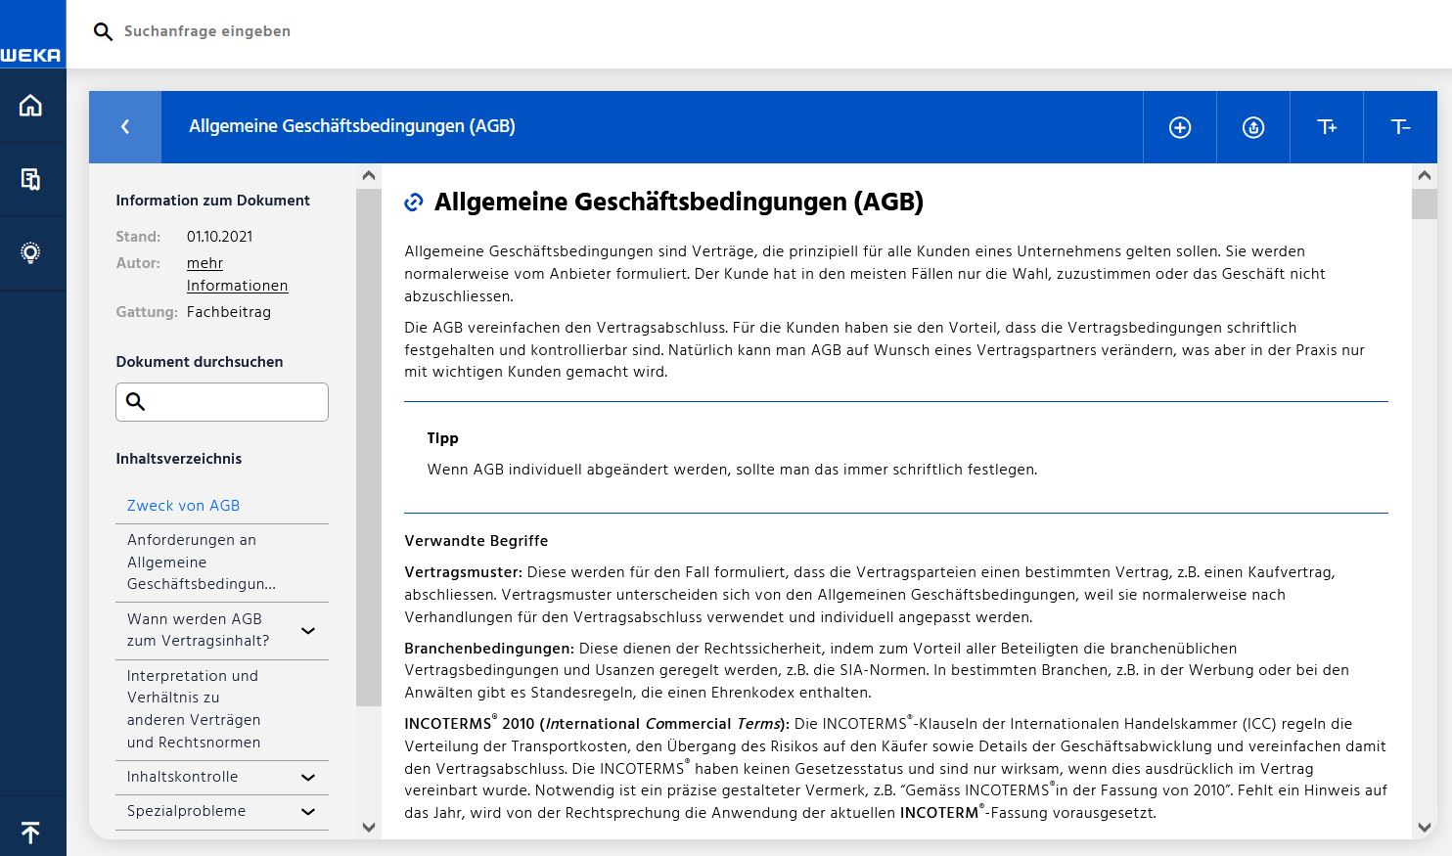Open 'Anforderungen an Allgemeine Geschäftsbedingungen' entry
Screen dimensions: 1452x856
click(x=201, y=563)
